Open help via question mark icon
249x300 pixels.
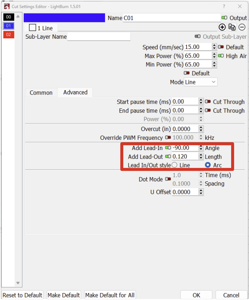224,7
